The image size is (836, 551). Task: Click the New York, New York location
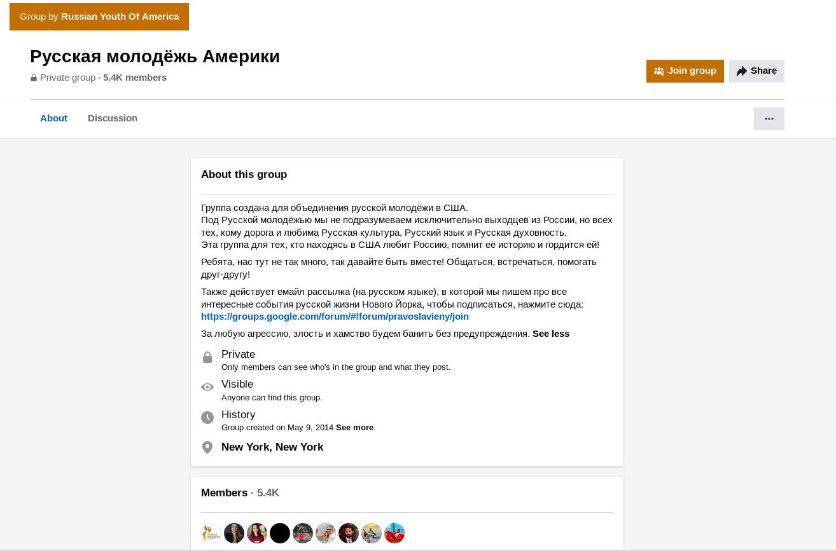[272, 447]
